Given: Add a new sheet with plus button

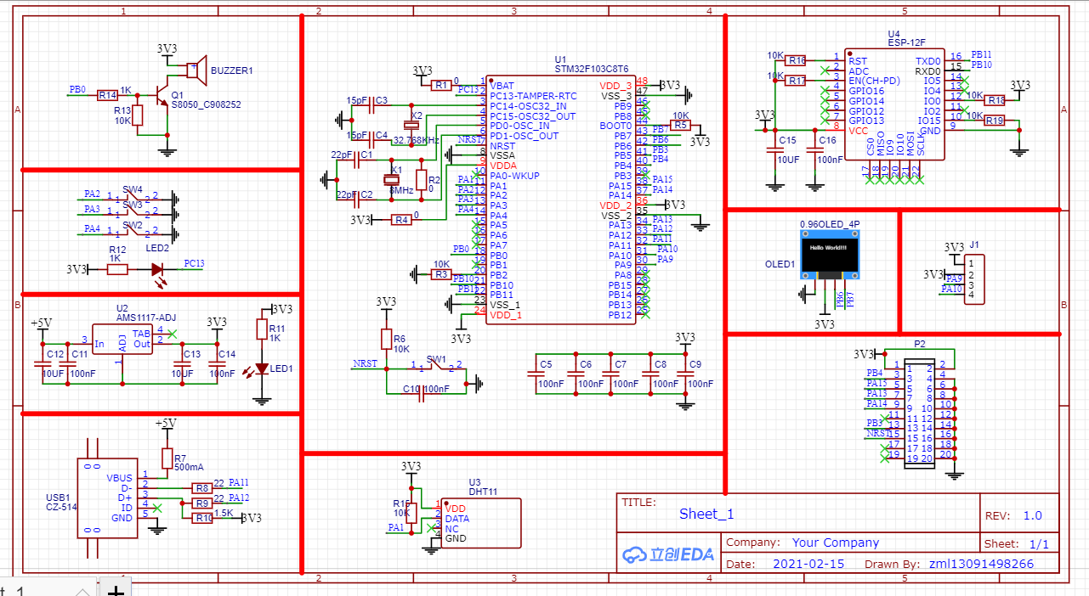Looking at the screenshot, I should tap(116, 589).
